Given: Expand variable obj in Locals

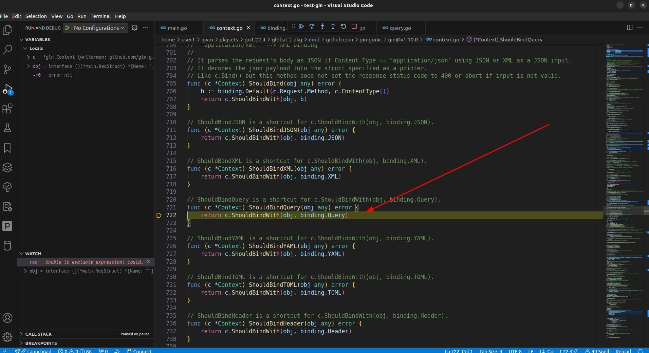Looking at the screenshot, I should (x=29, y=66).
